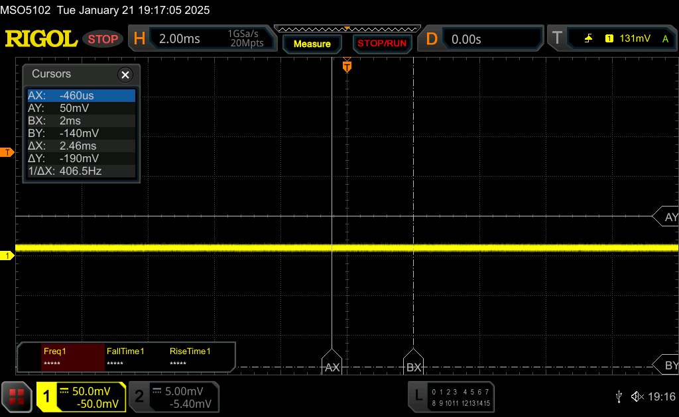Toggle channel 1 on or off
This screenshot has height=417, width=679.
click(81, 396)
